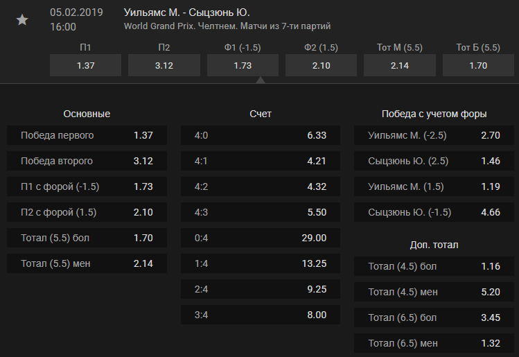
Task: Click the match date 05.02.2019
Action: pyautogui.click(x=76, y=12)
